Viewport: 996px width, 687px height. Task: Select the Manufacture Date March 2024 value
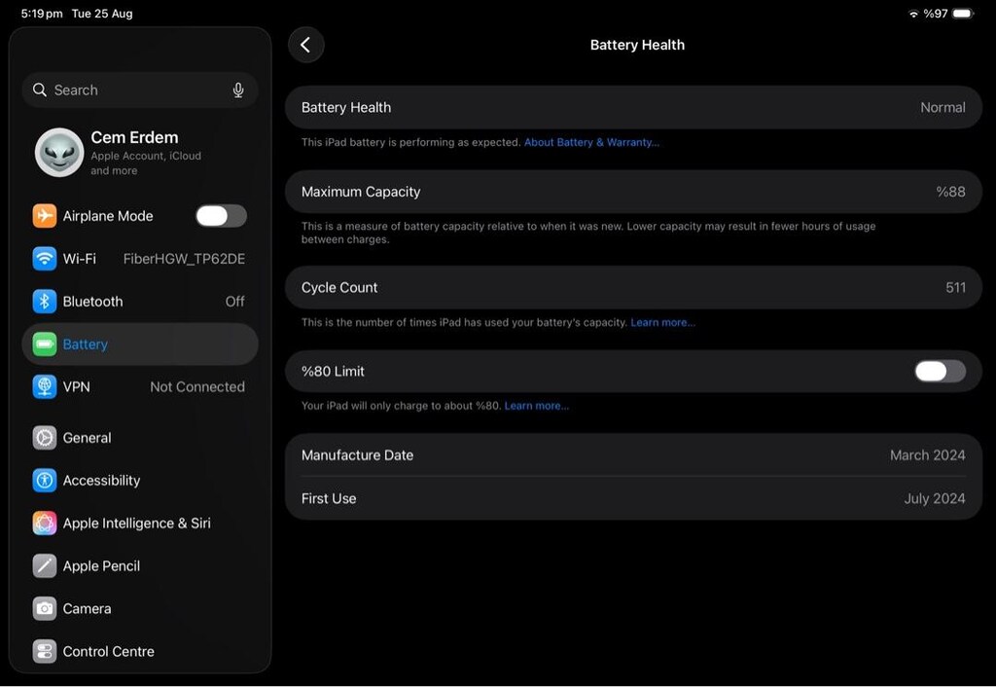927,455
